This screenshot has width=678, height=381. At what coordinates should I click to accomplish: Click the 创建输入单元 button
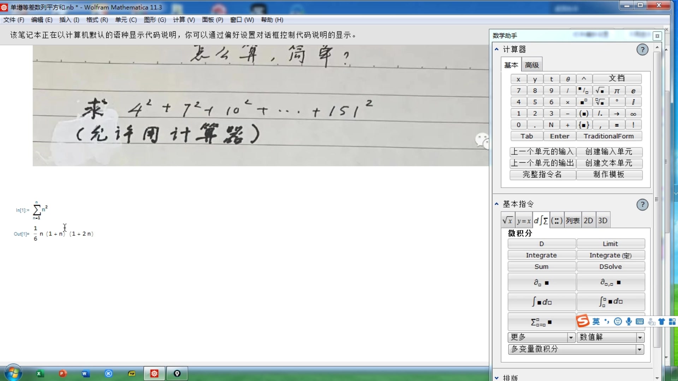[x=609, y=152]
